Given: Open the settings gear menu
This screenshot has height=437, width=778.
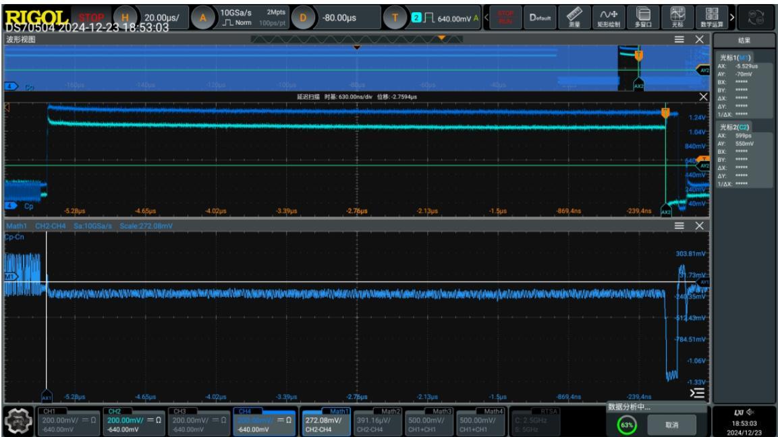Looking at the screenshot, I should tap(18, 421).
